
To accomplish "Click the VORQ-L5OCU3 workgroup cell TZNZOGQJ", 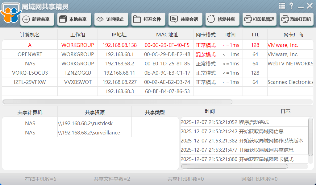I will pos(77,73).
